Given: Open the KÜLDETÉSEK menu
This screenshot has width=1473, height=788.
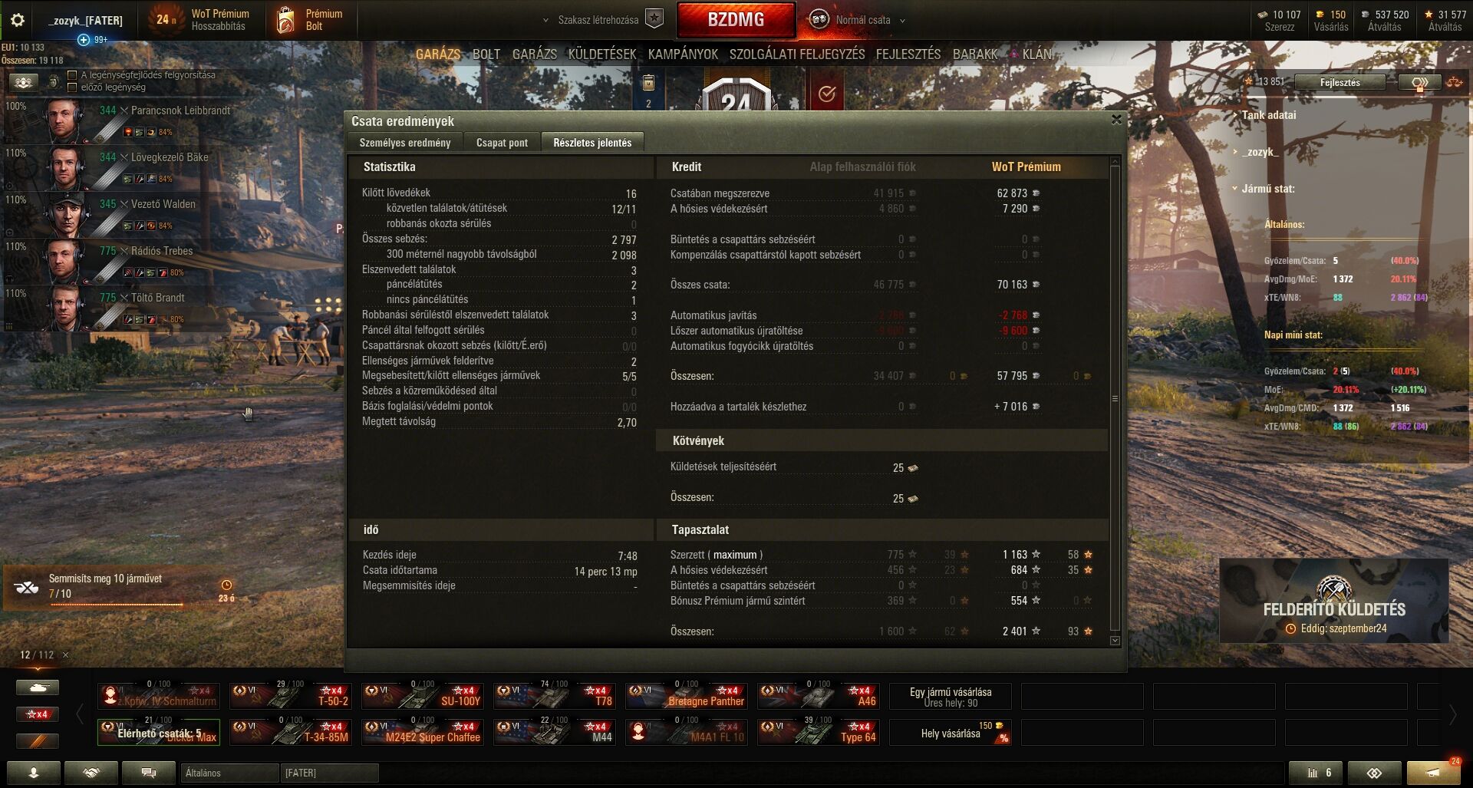Looking at the screenshot, I should pos(602,54).
